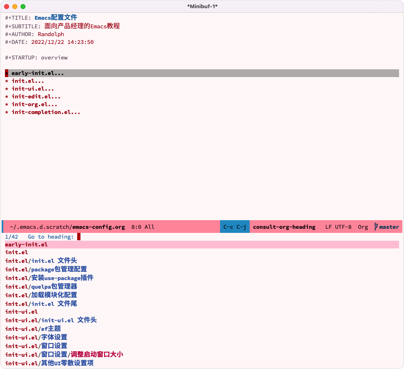Choose init.el/quelpa包管理器 candidate
Viewport: 404px width, 369px height.
point(41,287)
